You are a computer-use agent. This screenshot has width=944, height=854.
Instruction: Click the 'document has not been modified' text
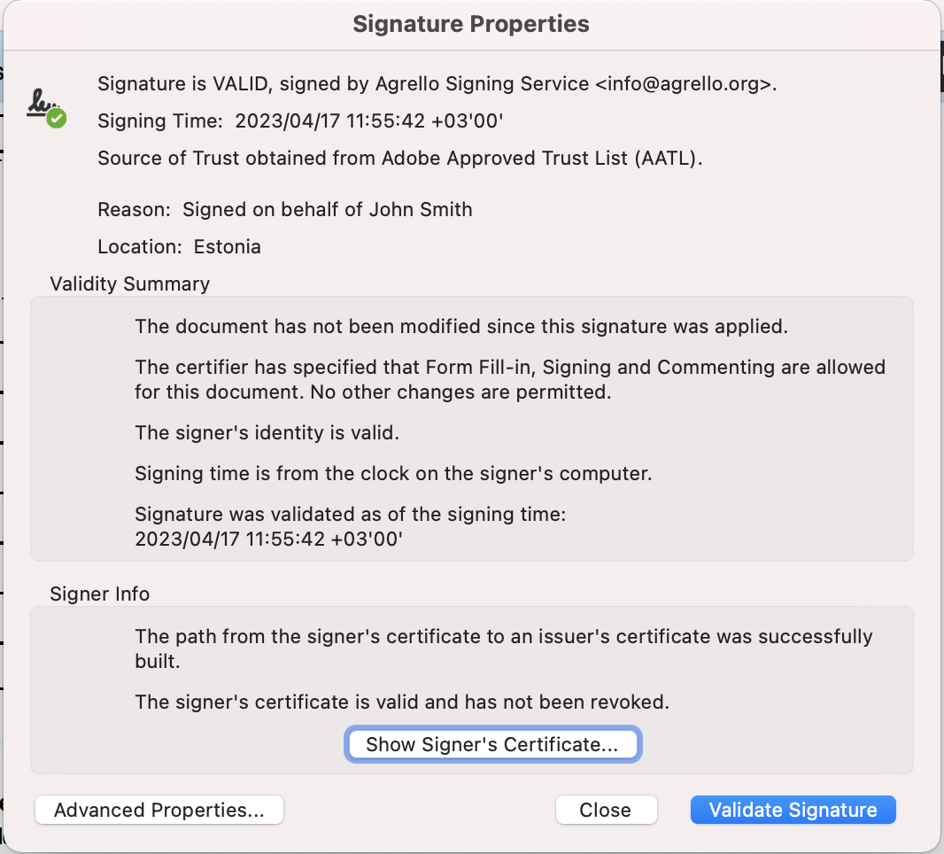460,326
